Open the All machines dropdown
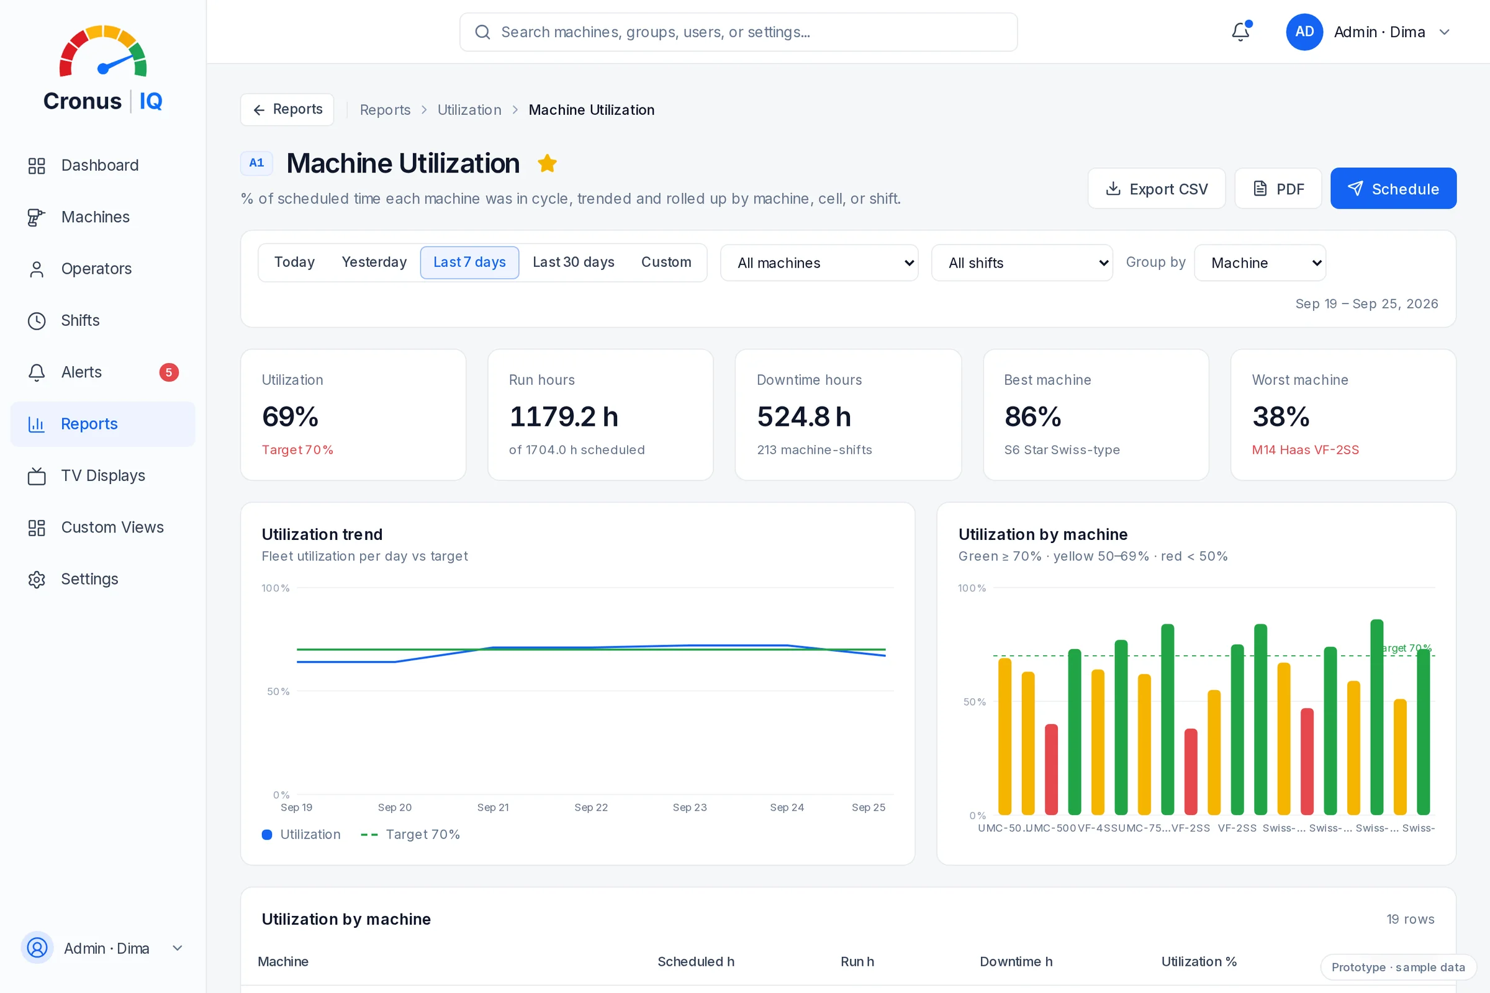 coord(819,263)
